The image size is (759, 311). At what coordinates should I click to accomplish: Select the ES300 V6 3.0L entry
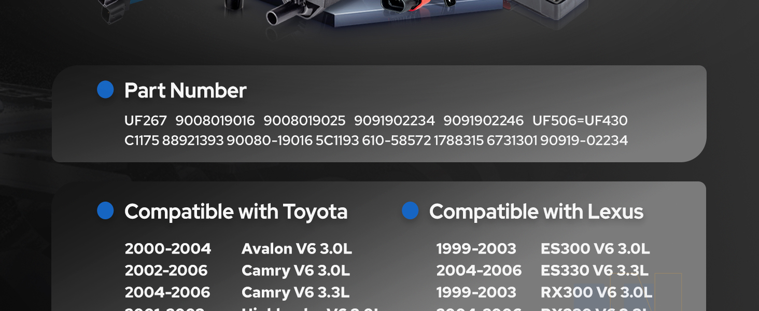coord(595,249)
